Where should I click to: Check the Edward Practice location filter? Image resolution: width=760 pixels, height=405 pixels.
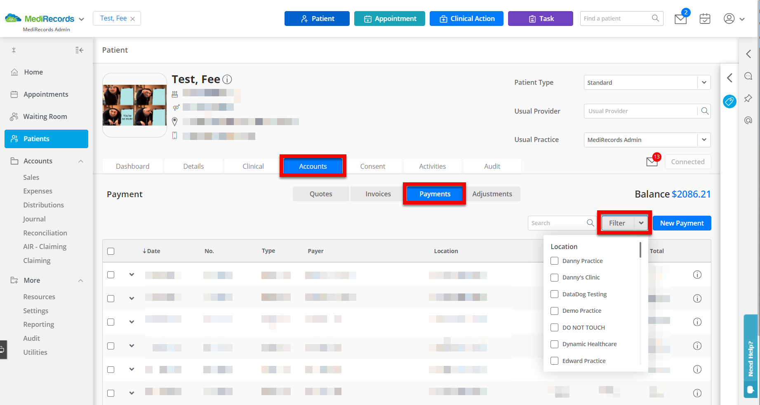coord(555,361)
